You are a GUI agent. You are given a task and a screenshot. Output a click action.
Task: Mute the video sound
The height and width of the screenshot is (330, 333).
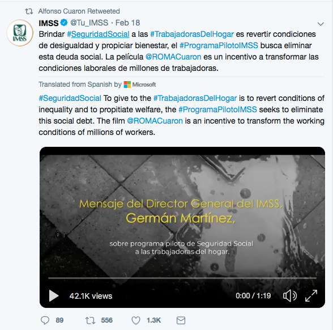(290, 296)
